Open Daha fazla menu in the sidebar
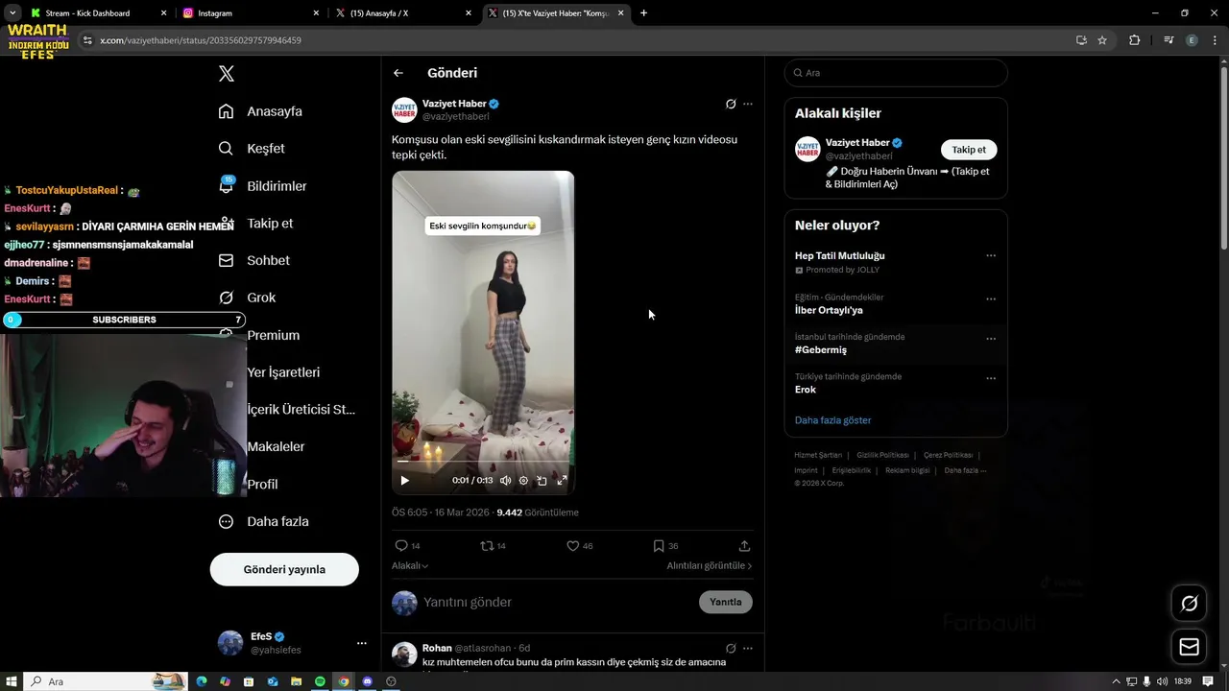The image size is (1229, 691). [264, 522]
